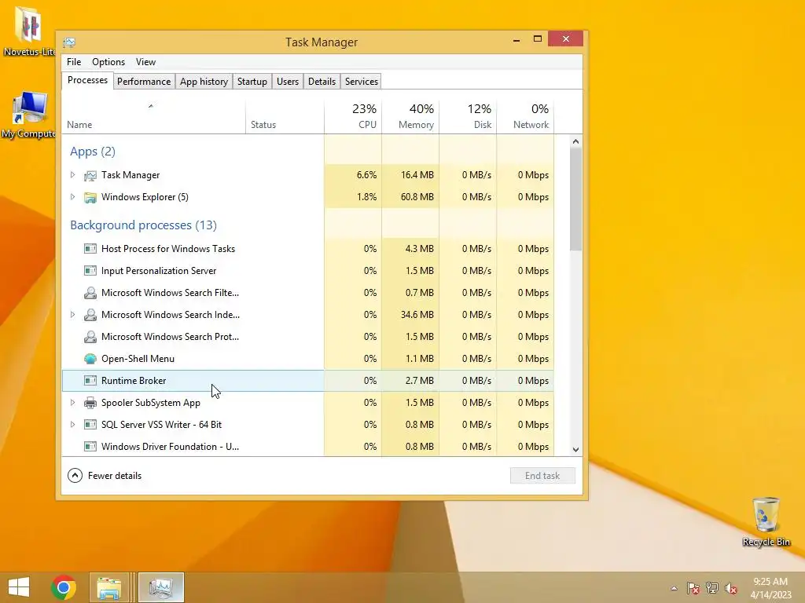This screenshot has width=805, height=603.
Task: Open Action Center flag in system tray
Action: [x=693, y=588]
